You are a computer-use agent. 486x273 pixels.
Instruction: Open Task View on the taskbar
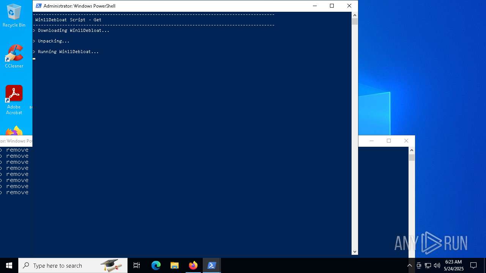point(137,265)
